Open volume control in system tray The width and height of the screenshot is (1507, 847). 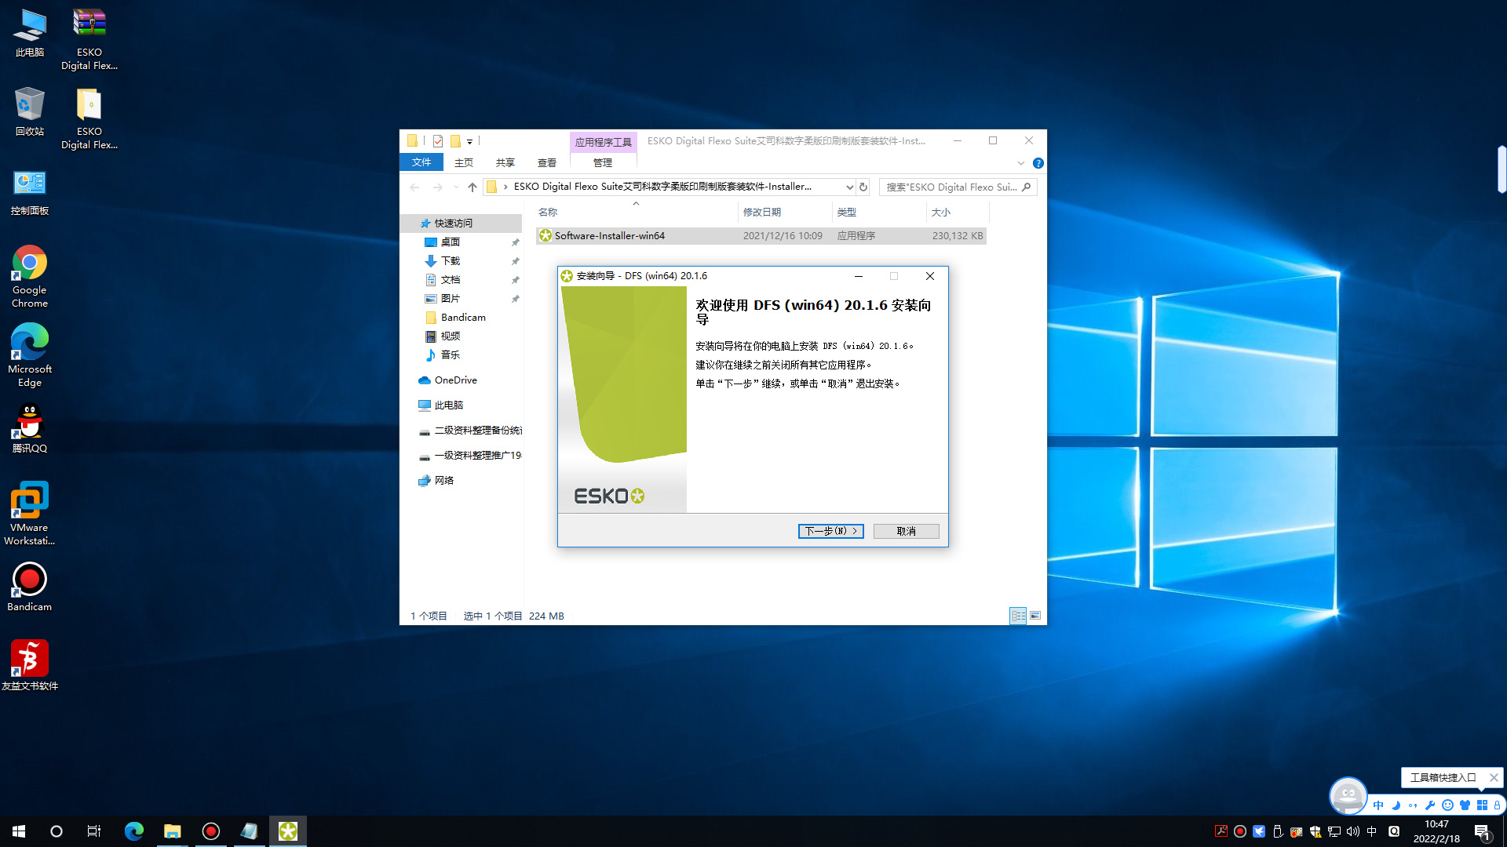[x=1352, y=831]
